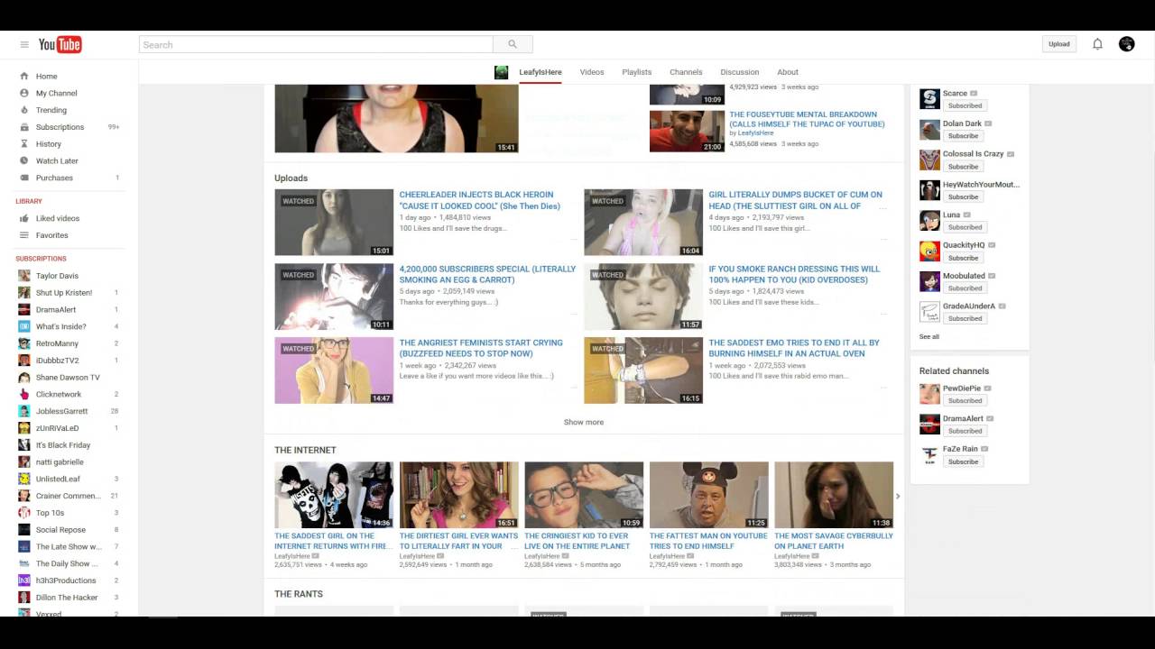The height and width of the screenshot is (649, 1155).
Task: Click the Upload button
Action: [1059, 44]
